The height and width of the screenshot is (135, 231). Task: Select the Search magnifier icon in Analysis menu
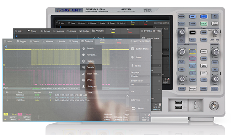(84, 48)
